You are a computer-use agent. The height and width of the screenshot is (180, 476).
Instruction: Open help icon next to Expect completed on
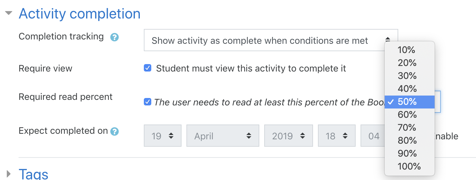tap(115, 132)
